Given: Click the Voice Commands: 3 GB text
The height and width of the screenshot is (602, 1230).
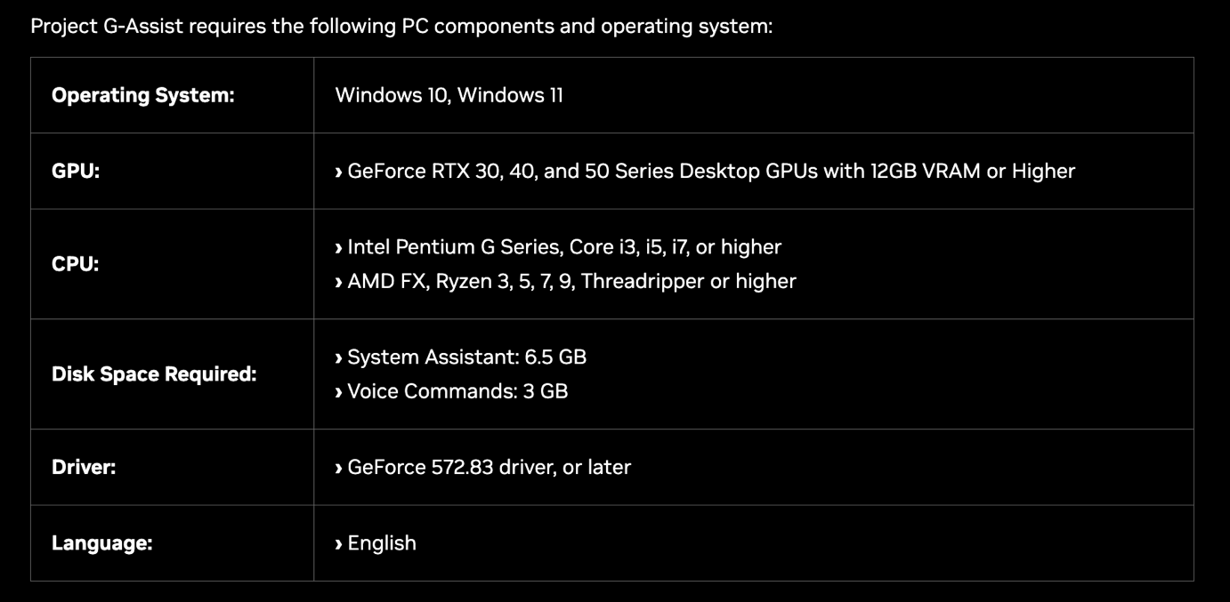Looking at the screenshot, I should coord(457,392).
